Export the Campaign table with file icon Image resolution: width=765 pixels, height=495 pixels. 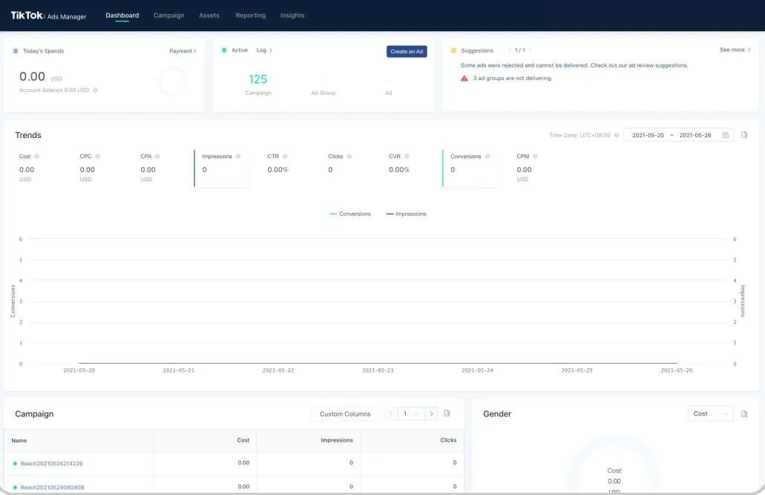click(447, 413)
